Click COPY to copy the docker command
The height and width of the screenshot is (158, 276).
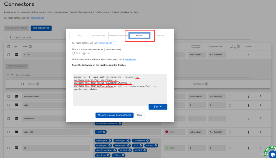click(158, 106)
